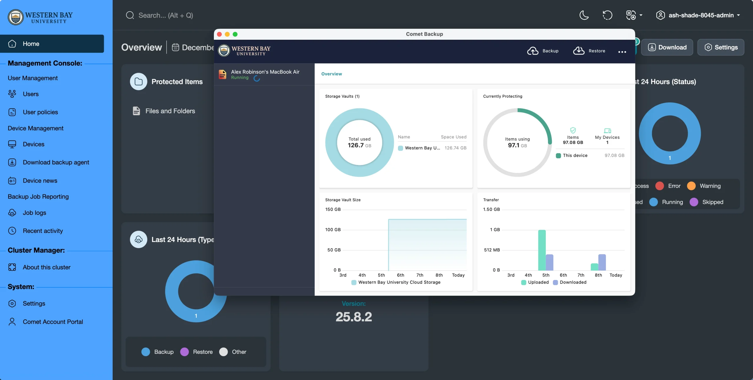The height and width of the screenshot is (380, 753).
Task: Click the Device news icon
Action: click(12, 181)
